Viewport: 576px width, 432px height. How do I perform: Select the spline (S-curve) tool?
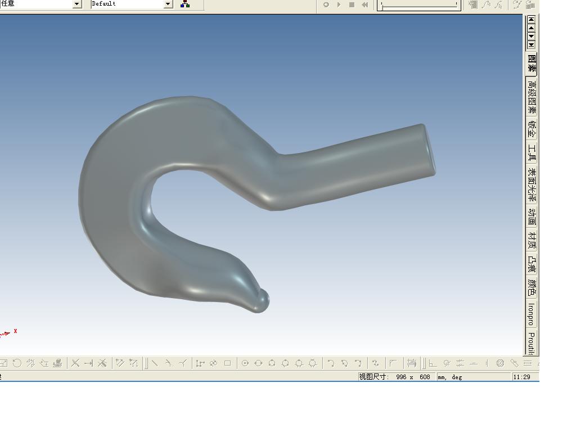tap(375, 363)
